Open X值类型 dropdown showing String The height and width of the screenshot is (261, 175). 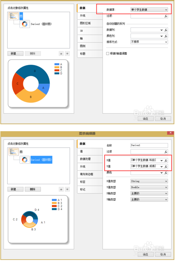[x=149, y=181]
